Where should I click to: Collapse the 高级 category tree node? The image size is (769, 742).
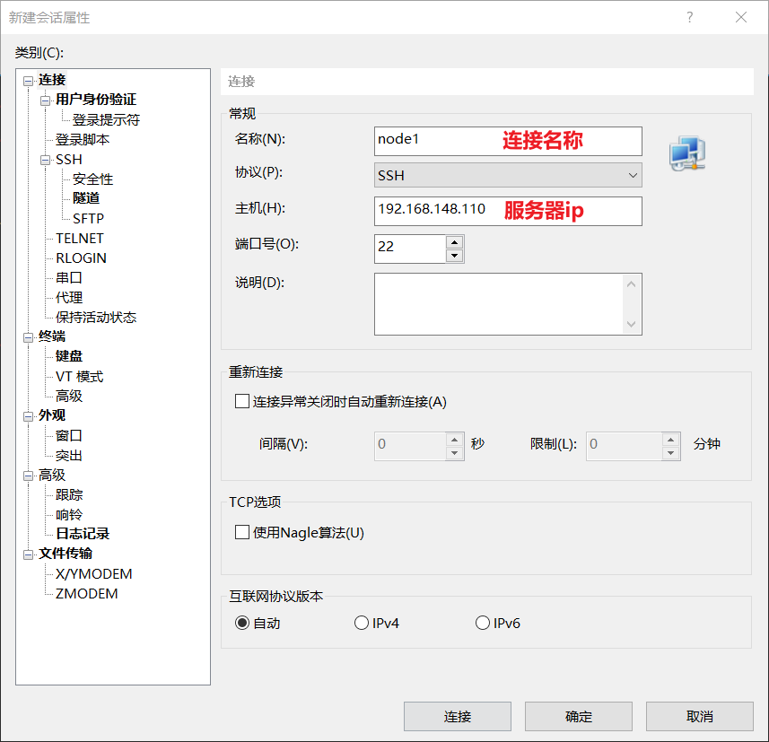tap(28, 476)
